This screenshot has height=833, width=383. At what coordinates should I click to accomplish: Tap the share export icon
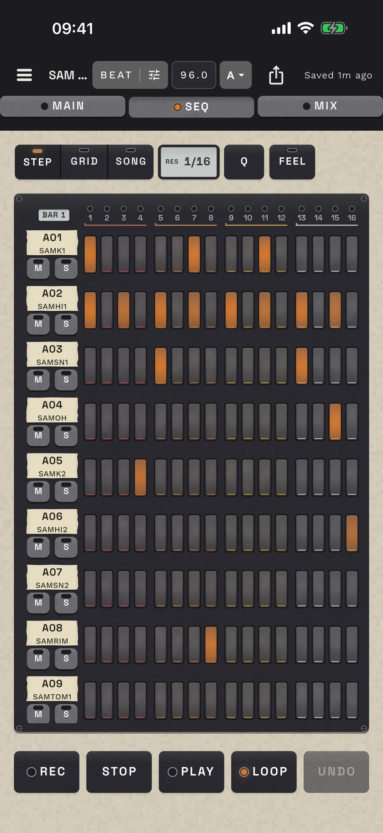pos(276,75)
